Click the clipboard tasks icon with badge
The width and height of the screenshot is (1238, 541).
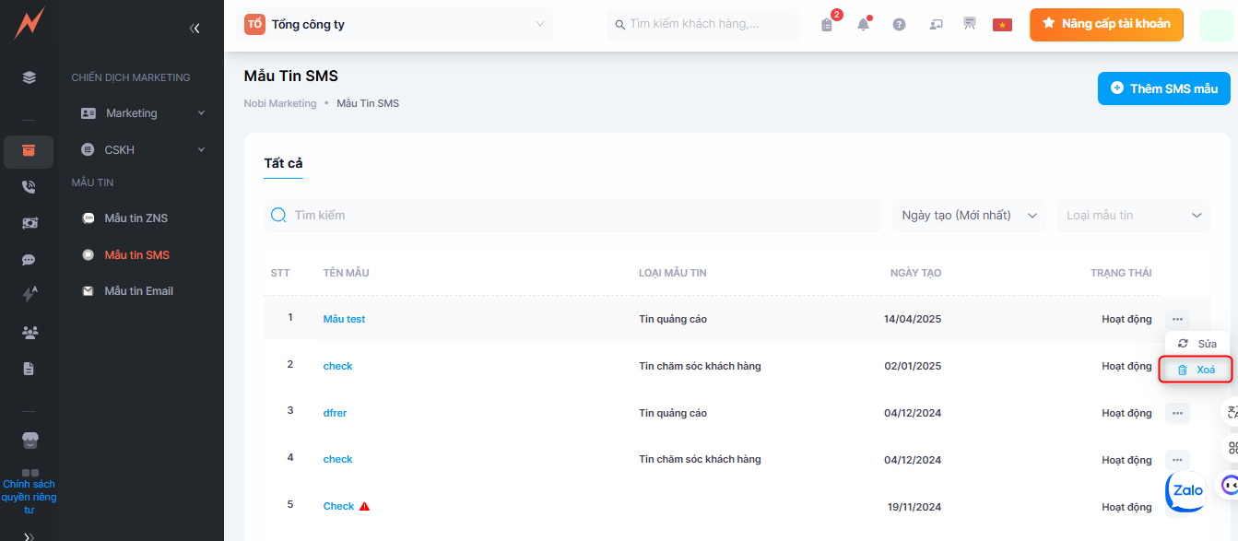(x=827, y=25)
